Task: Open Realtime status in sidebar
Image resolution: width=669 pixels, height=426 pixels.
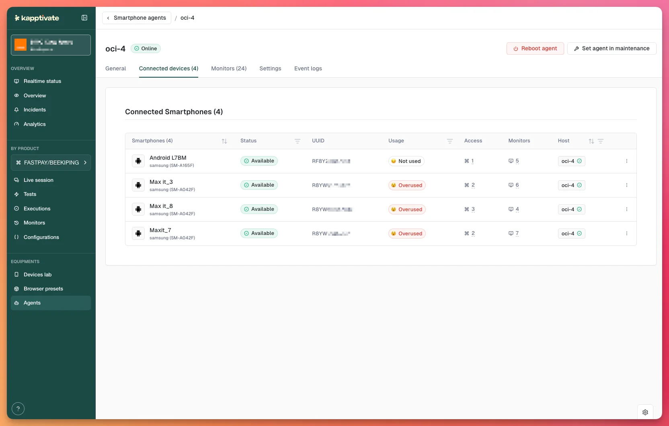Action: pyautogui.click(x=51, y=81)
